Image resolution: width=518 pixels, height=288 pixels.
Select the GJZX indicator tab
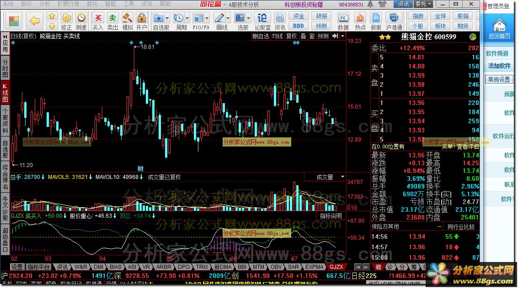click(336, 267)
